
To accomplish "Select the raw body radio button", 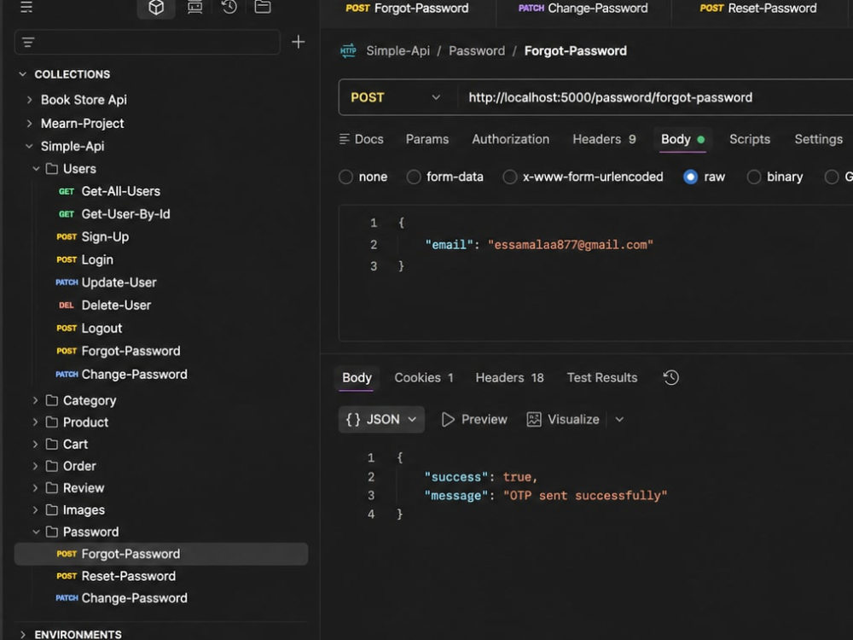I will click(x=690, y=177).
